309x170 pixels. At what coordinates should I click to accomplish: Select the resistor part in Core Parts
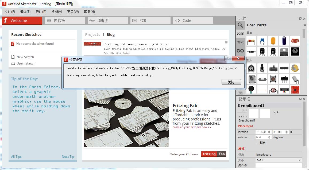tap(251, 41)
